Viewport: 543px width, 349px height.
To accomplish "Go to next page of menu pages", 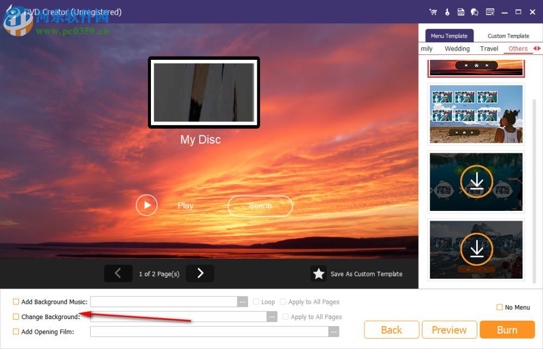I will (x=200, y=273).
